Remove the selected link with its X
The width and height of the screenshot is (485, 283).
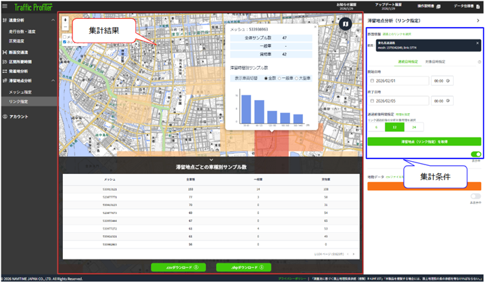478,43
